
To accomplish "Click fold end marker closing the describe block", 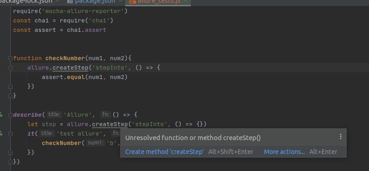I will [x=10, y=162].
